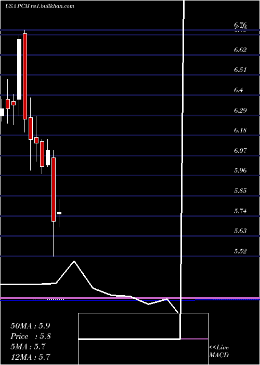
Task: Click the 5.85 price axis label
Action: 240,191
